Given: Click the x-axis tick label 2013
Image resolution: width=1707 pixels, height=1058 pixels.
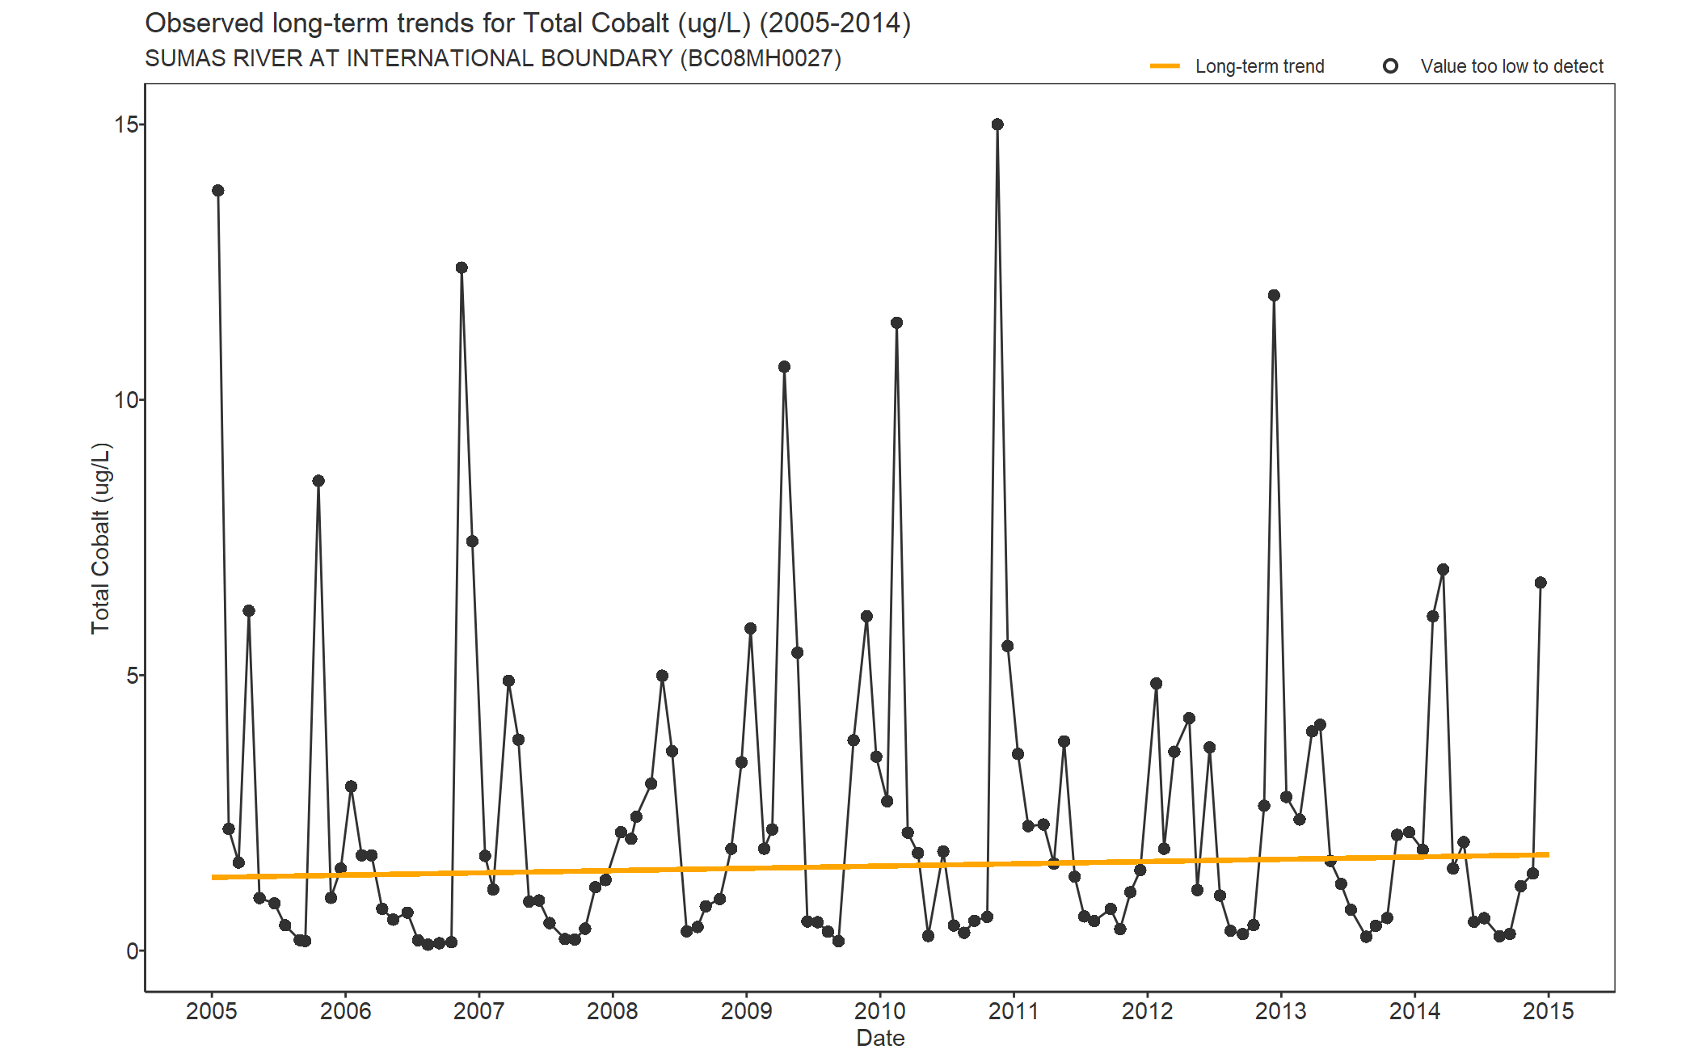Looking at the screenshot, I should pyautogui.click(x=1281, y=1011).
